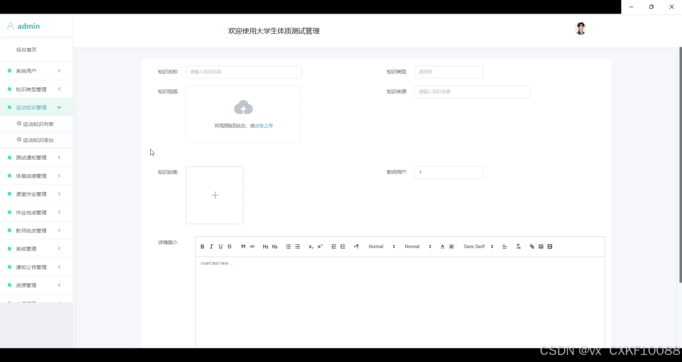Apply Heading 2 style
The width and height of the screenshot is (682, 362).
click(275, 247)
